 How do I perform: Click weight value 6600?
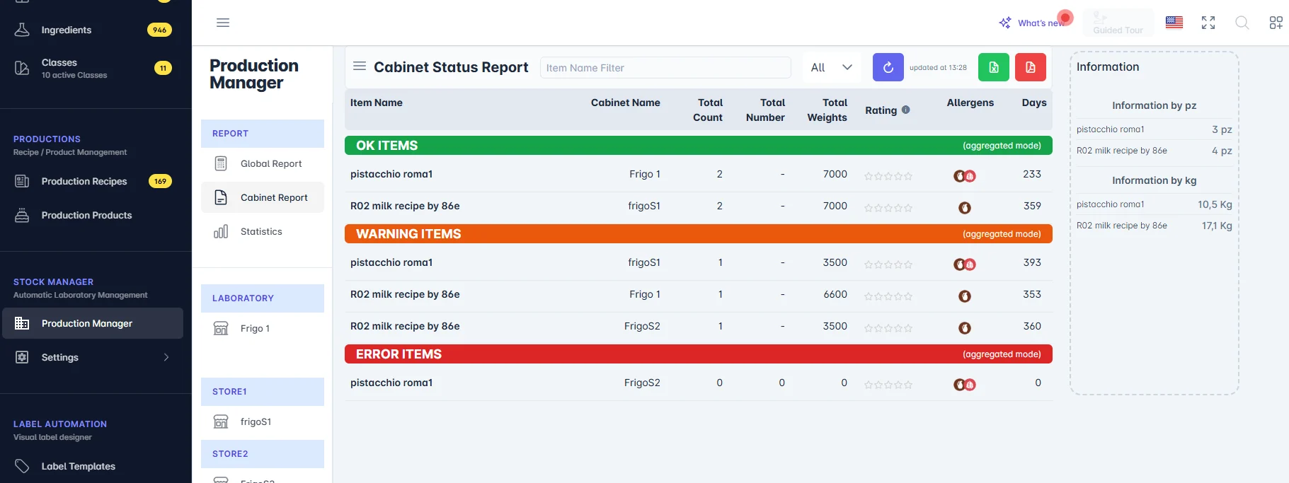point(835,294)
